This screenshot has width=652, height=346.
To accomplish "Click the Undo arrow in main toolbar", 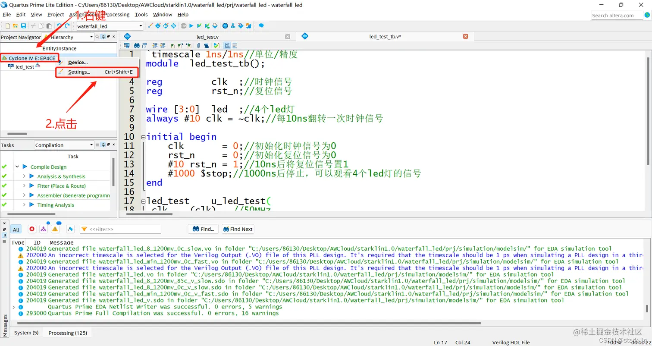I will [x=59, y=26].
